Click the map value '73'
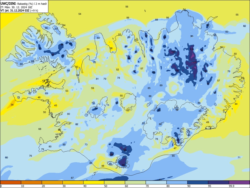 (x=86, y=144)
